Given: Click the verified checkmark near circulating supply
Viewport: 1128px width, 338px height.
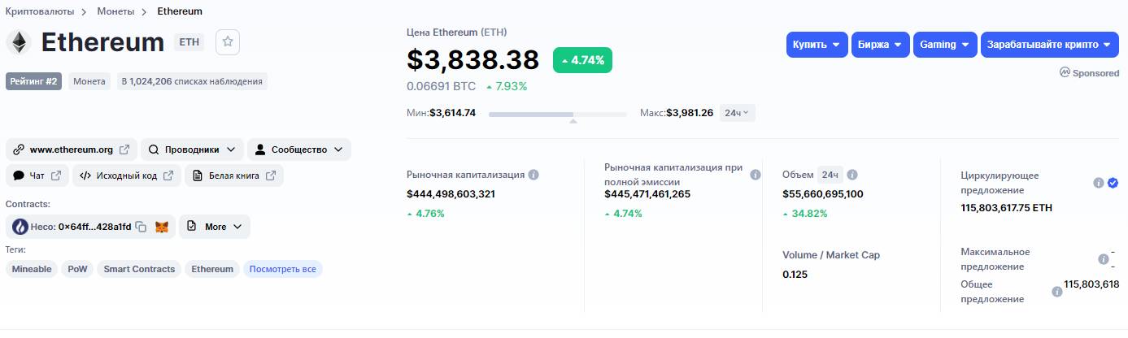Looking at the screenshot, I should (1113, 183).
